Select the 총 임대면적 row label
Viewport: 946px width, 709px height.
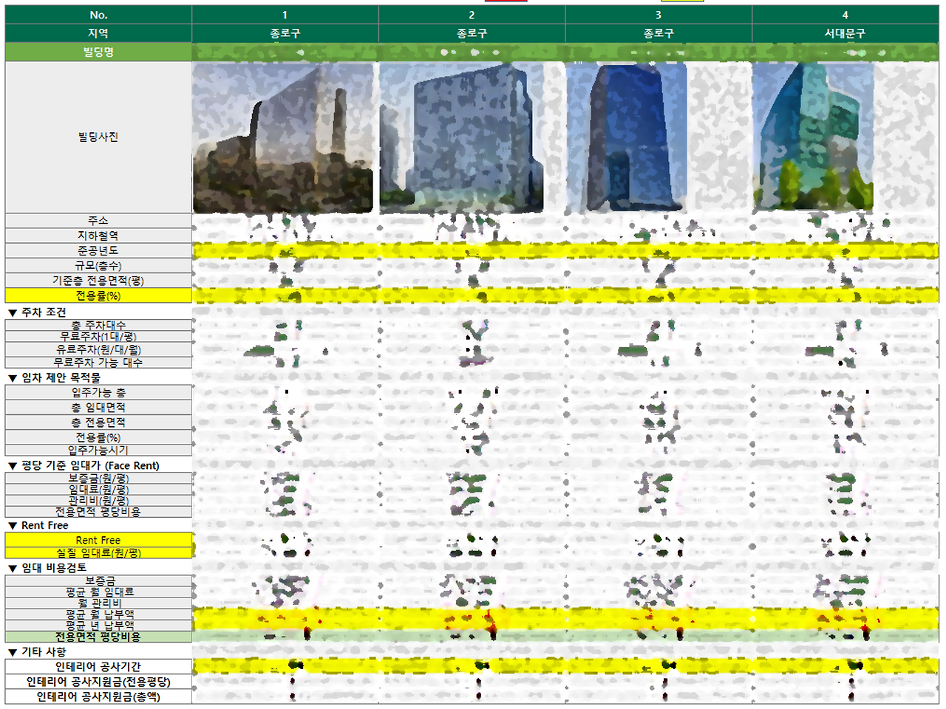(98, 408)
